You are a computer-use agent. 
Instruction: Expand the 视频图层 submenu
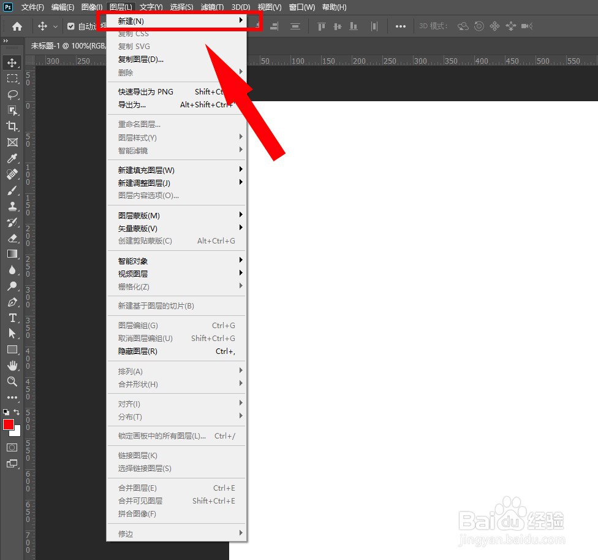tap(176, 274)
